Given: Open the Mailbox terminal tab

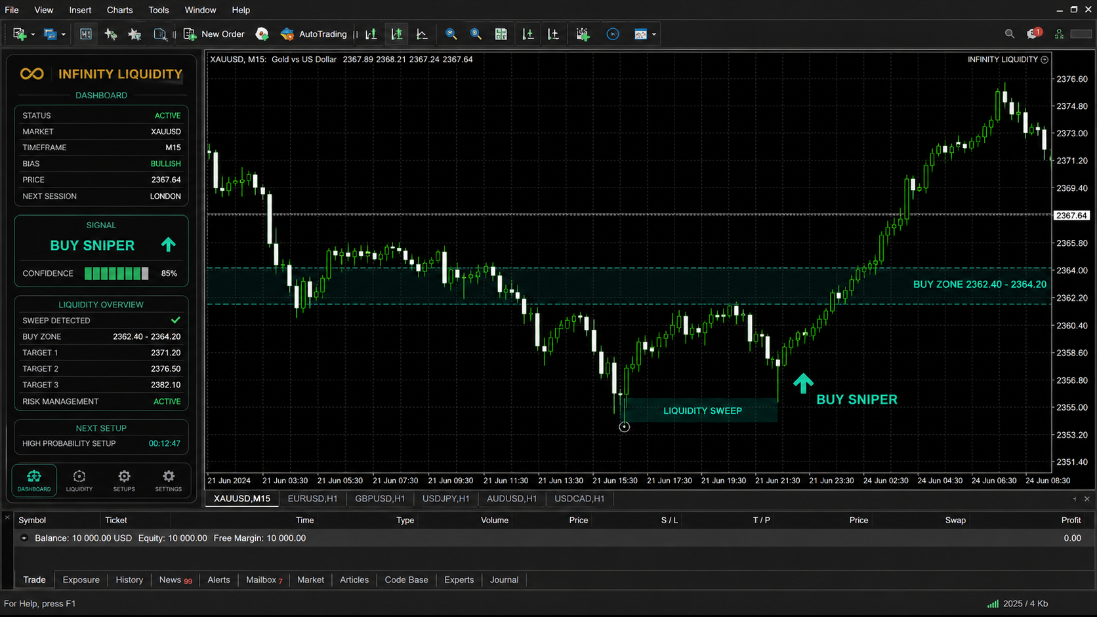Looking at the screenshot, I should [264, 580].
